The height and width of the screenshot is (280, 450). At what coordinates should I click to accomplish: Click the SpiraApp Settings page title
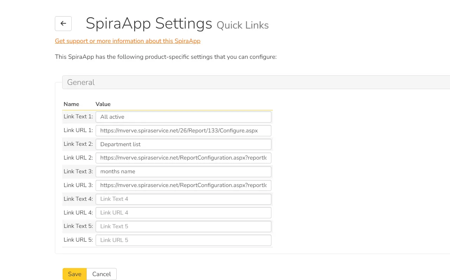tap(149, 24)
